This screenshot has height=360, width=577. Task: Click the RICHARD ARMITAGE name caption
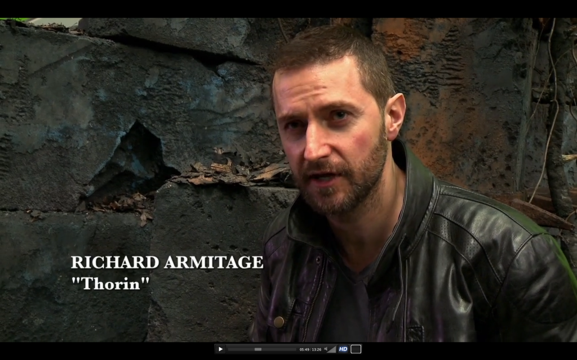(167, 262)
